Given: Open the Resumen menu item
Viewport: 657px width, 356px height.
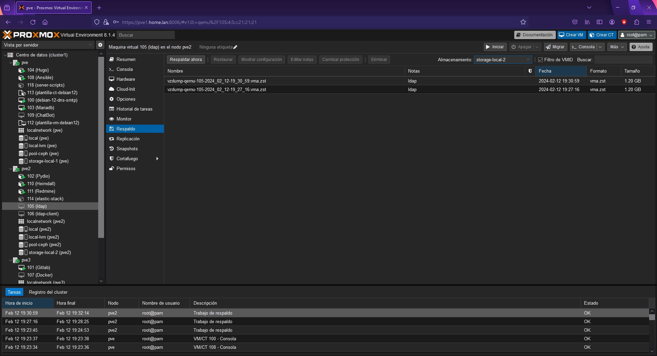Looking at the screenshot, I should [x=135, y=60].
